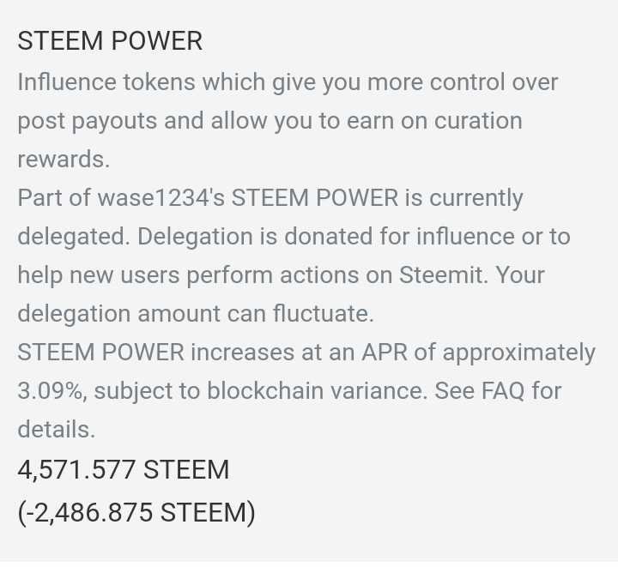Viewport: 618px width, 567px height.
Task: Click the 3.09% APR value
Action: (51, 391)
